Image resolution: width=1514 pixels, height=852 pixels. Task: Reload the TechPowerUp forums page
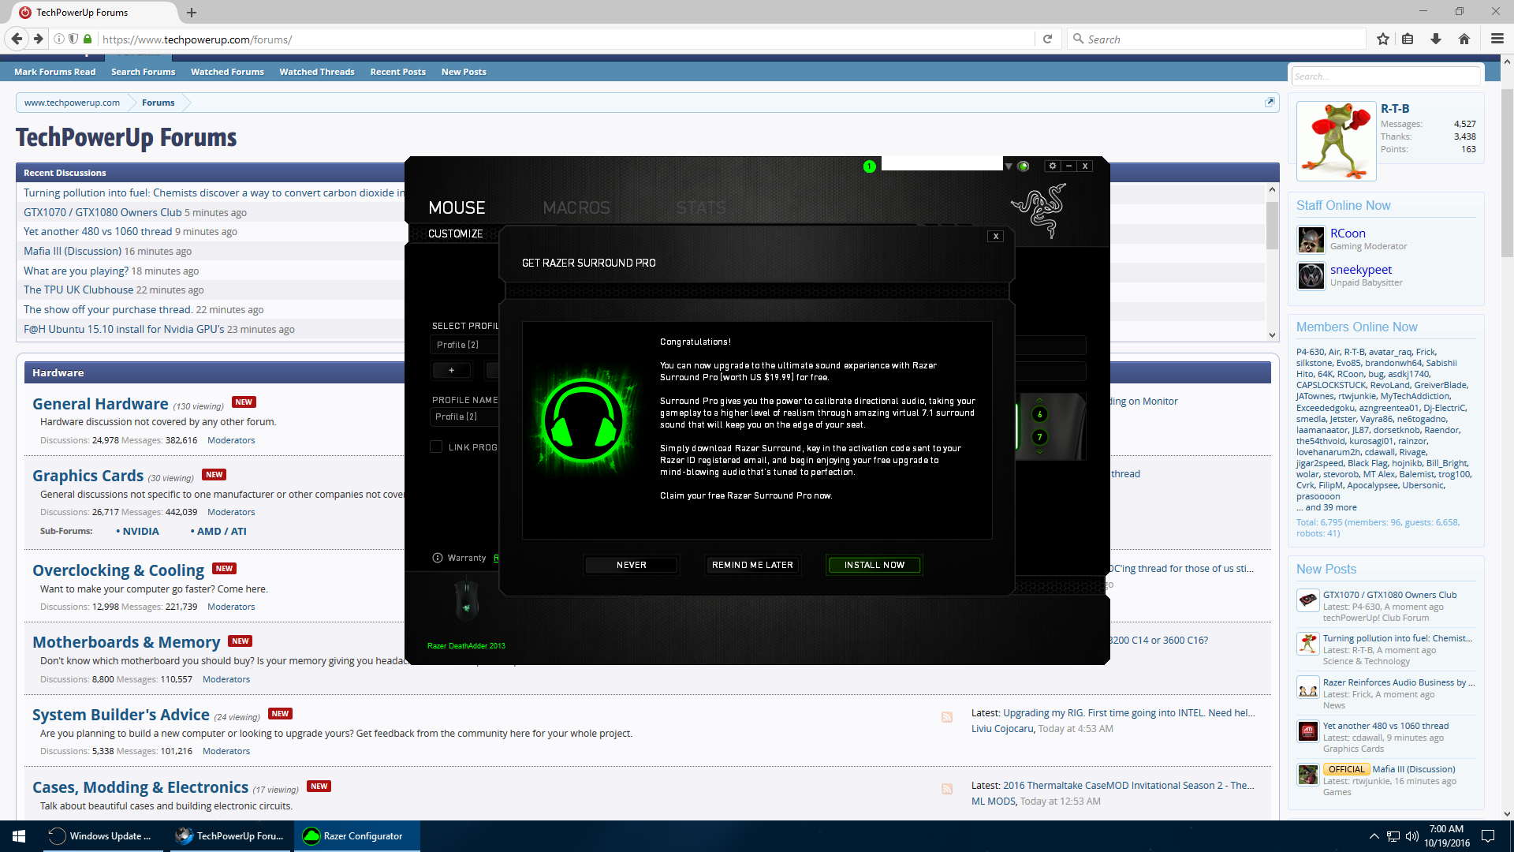(1047, 39)
